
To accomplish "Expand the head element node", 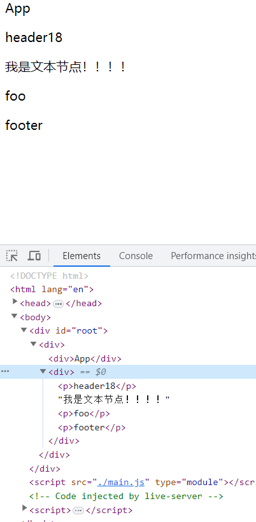I will pos(15,301).
